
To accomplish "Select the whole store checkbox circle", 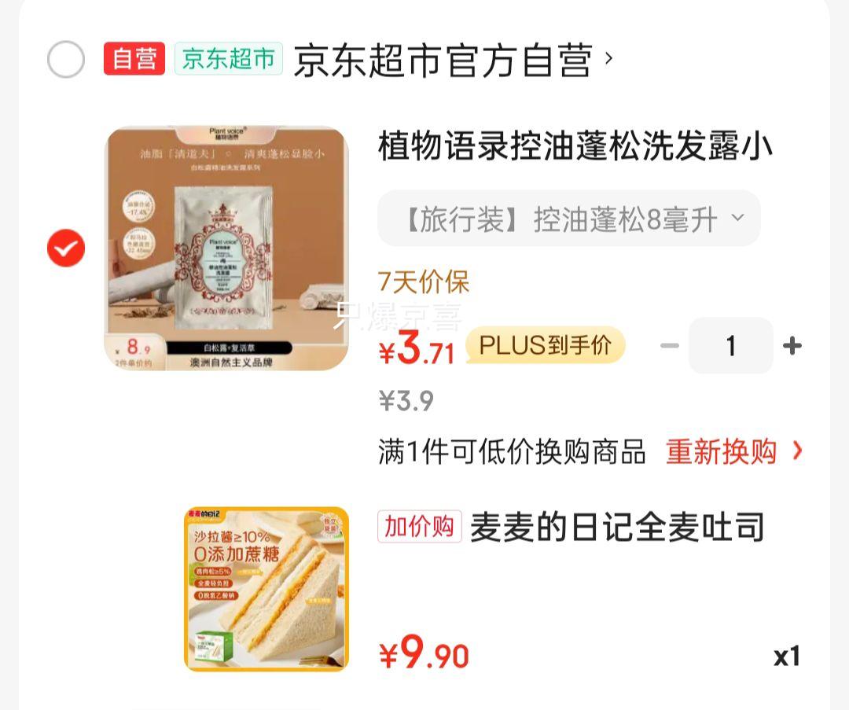I will pos(66,59).
